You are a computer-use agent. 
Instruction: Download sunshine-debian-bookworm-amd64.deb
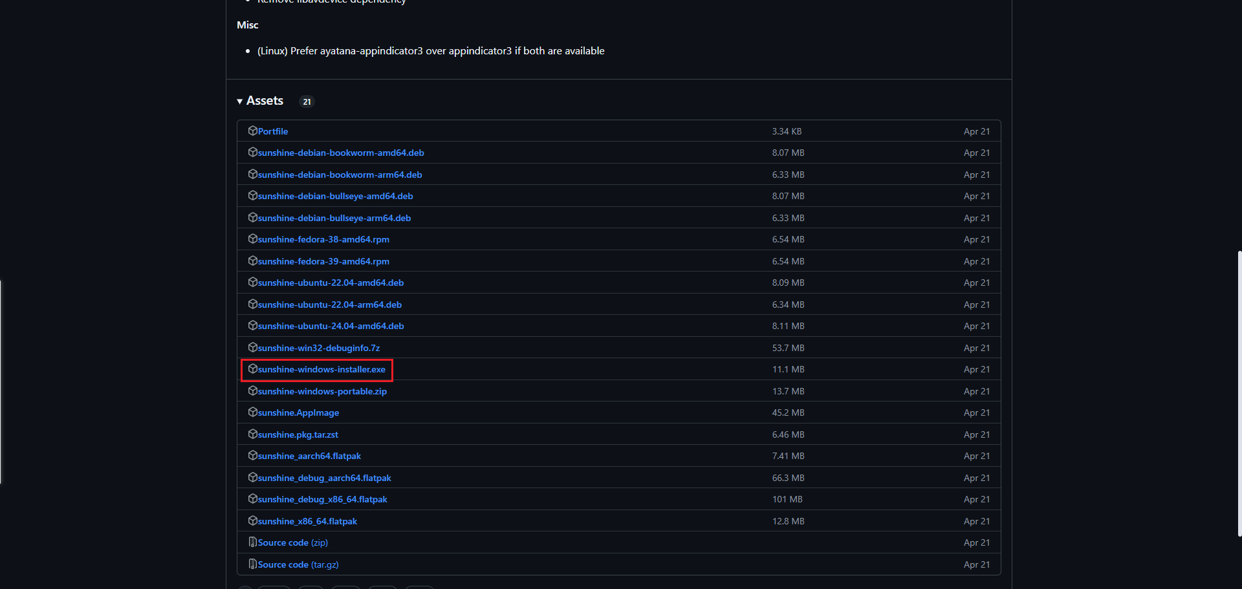tap(341, 153)
